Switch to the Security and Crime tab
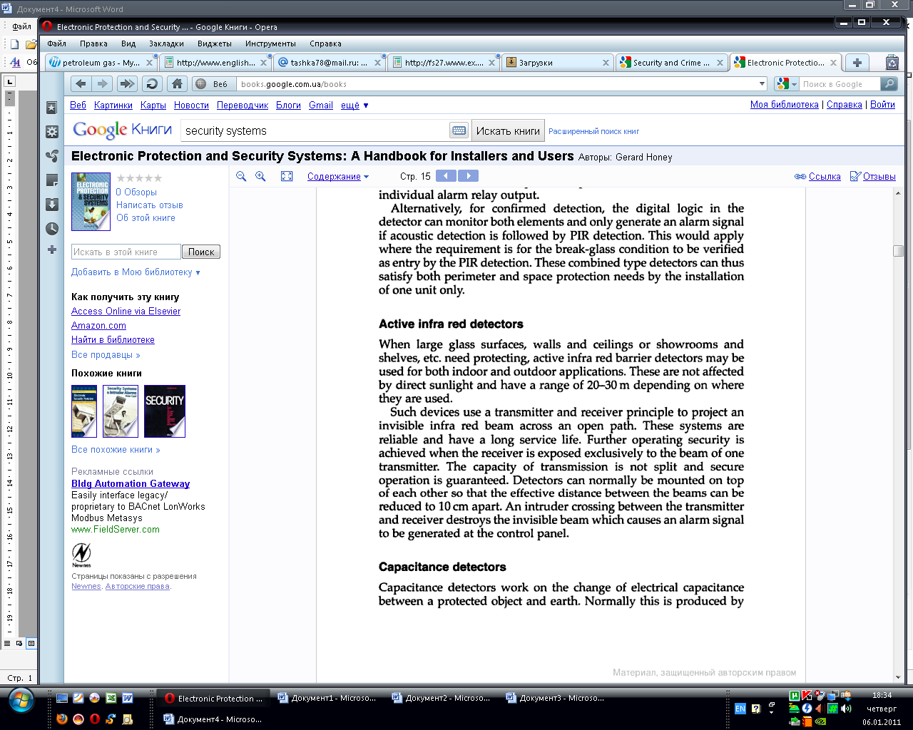The width and height of the screenshot is (913, 730). [670, 63]
